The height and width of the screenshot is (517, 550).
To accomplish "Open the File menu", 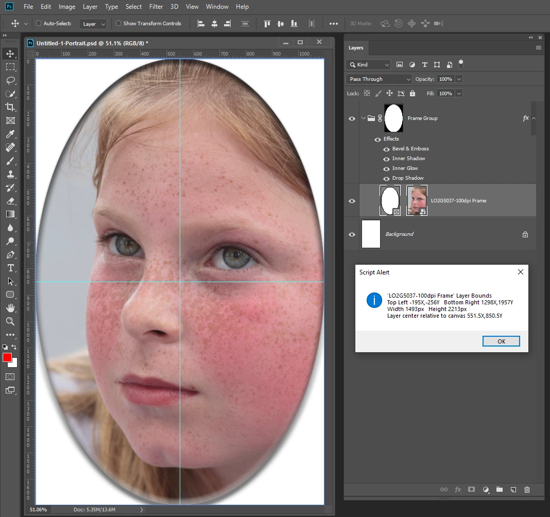I will pos(28,7).
